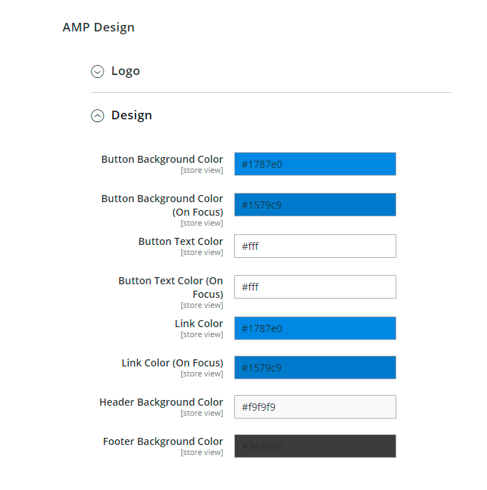This screenshot has height=490, width=487.
Task: Click the Button Background Color field
Action: click(x=315, y=164)
